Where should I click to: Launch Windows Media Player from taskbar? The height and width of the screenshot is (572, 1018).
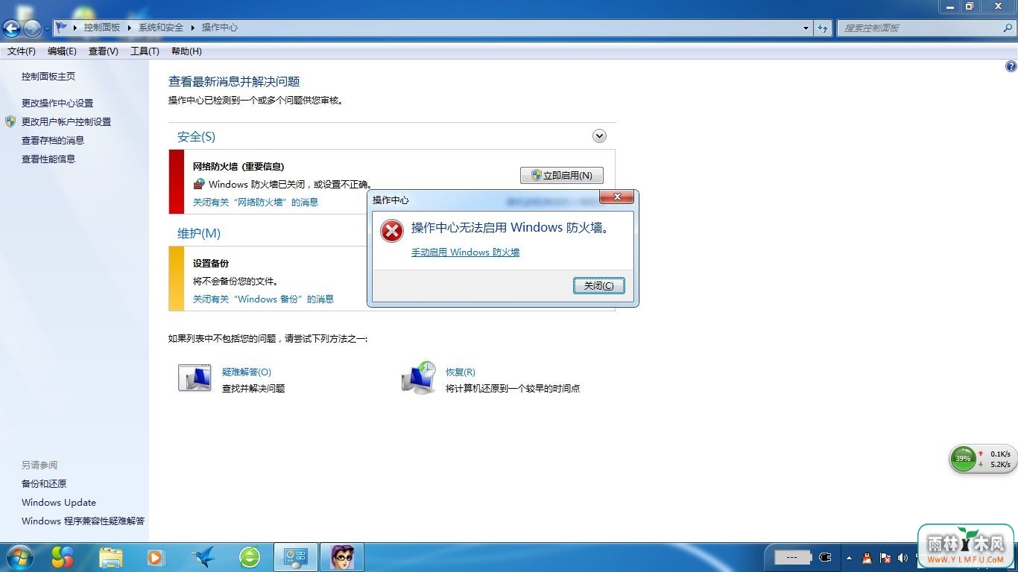(x=156, y=557)
